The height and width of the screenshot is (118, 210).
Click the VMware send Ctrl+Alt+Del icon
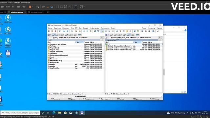coord(38,7)
